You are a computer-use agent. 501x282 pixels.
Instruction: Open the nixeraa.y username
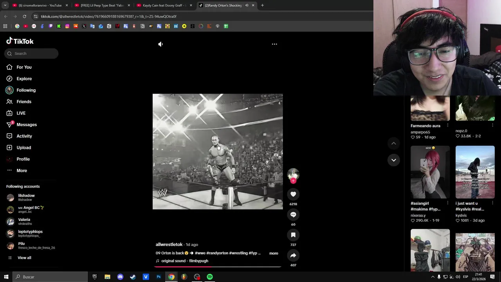(418, 215)
